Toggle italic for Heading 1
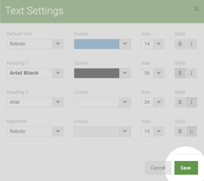Image resolution: width=204 pixels, height=181 pixels. 192,73
